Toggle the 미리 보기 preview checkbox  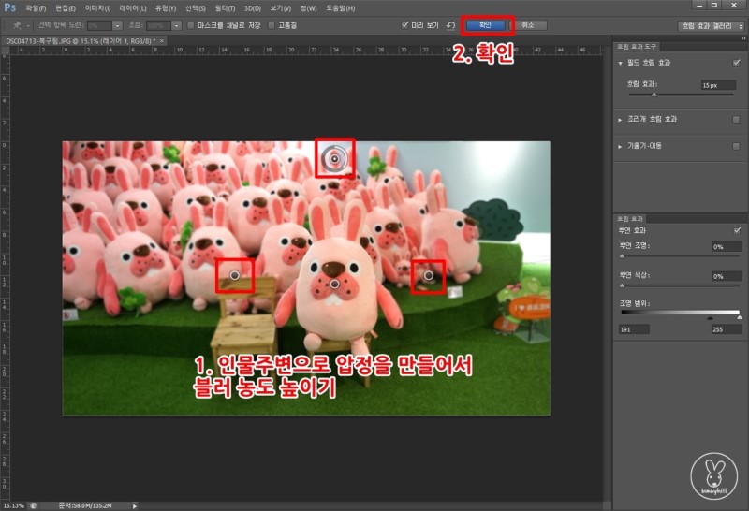[x=404, y=25]
